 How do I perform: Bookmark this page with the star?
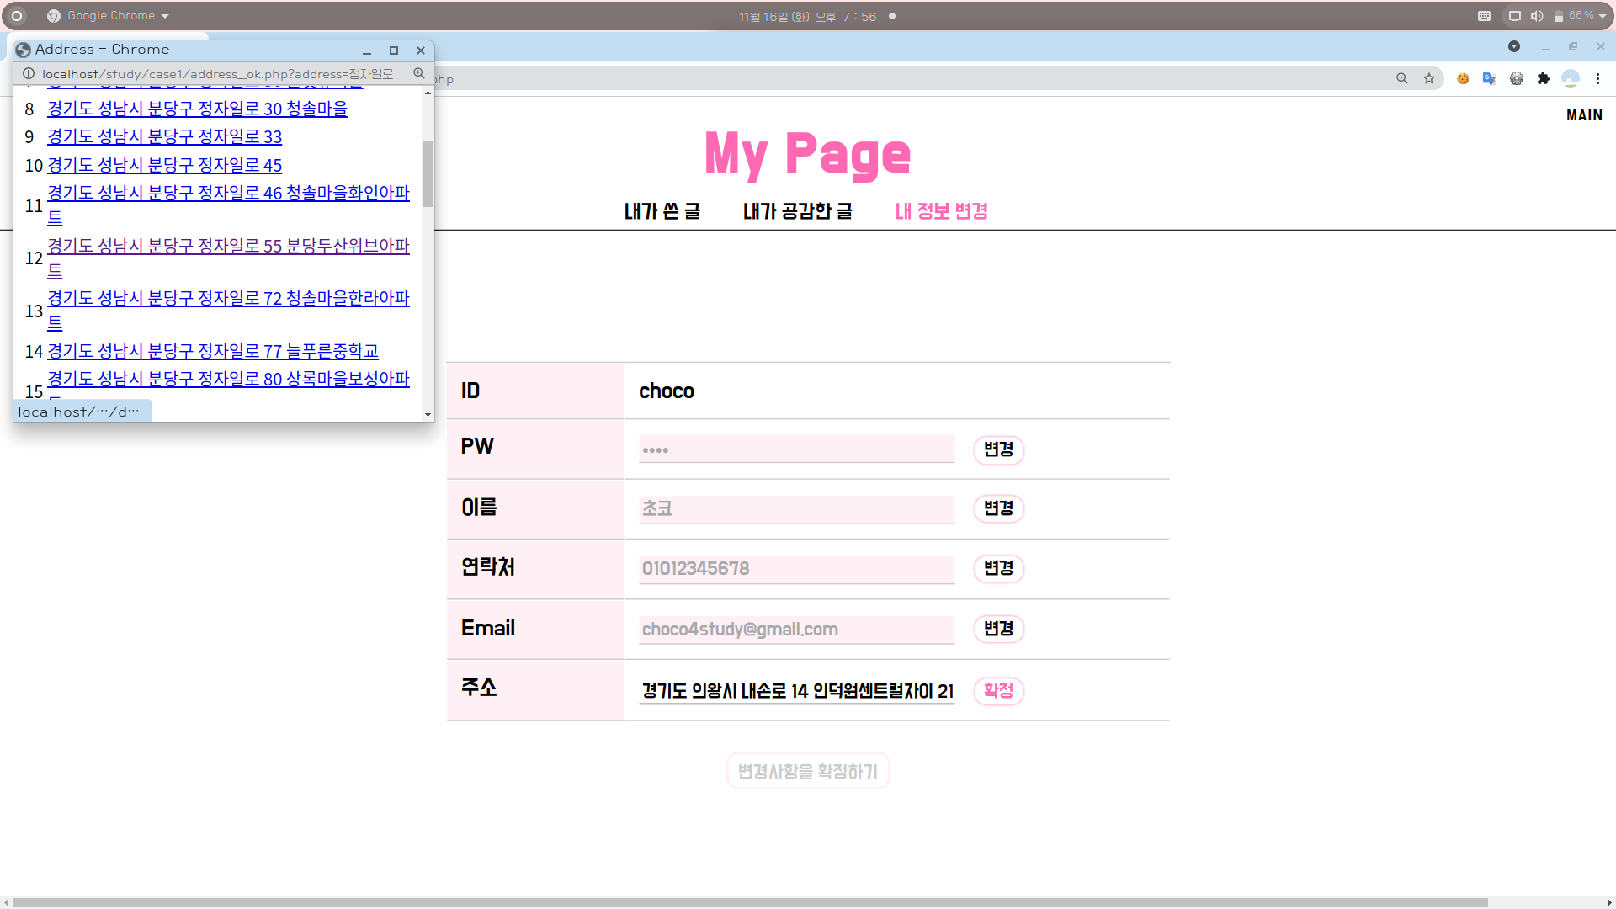[x=1429, y=78]
